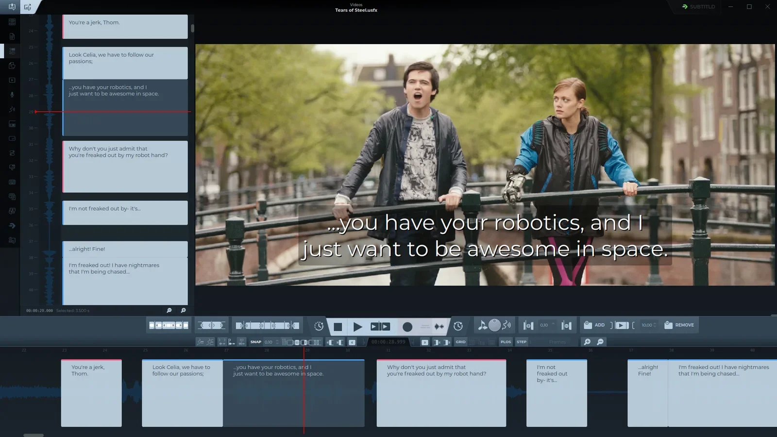Click the music note audio icon
This screenshot has width=777, height=437.
482,325
